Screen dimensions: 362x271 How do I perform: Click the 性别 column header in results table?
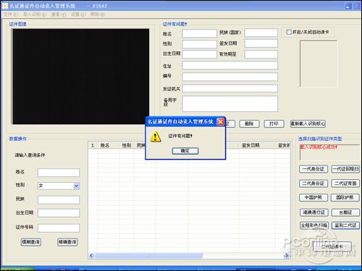tap(127, 145)
